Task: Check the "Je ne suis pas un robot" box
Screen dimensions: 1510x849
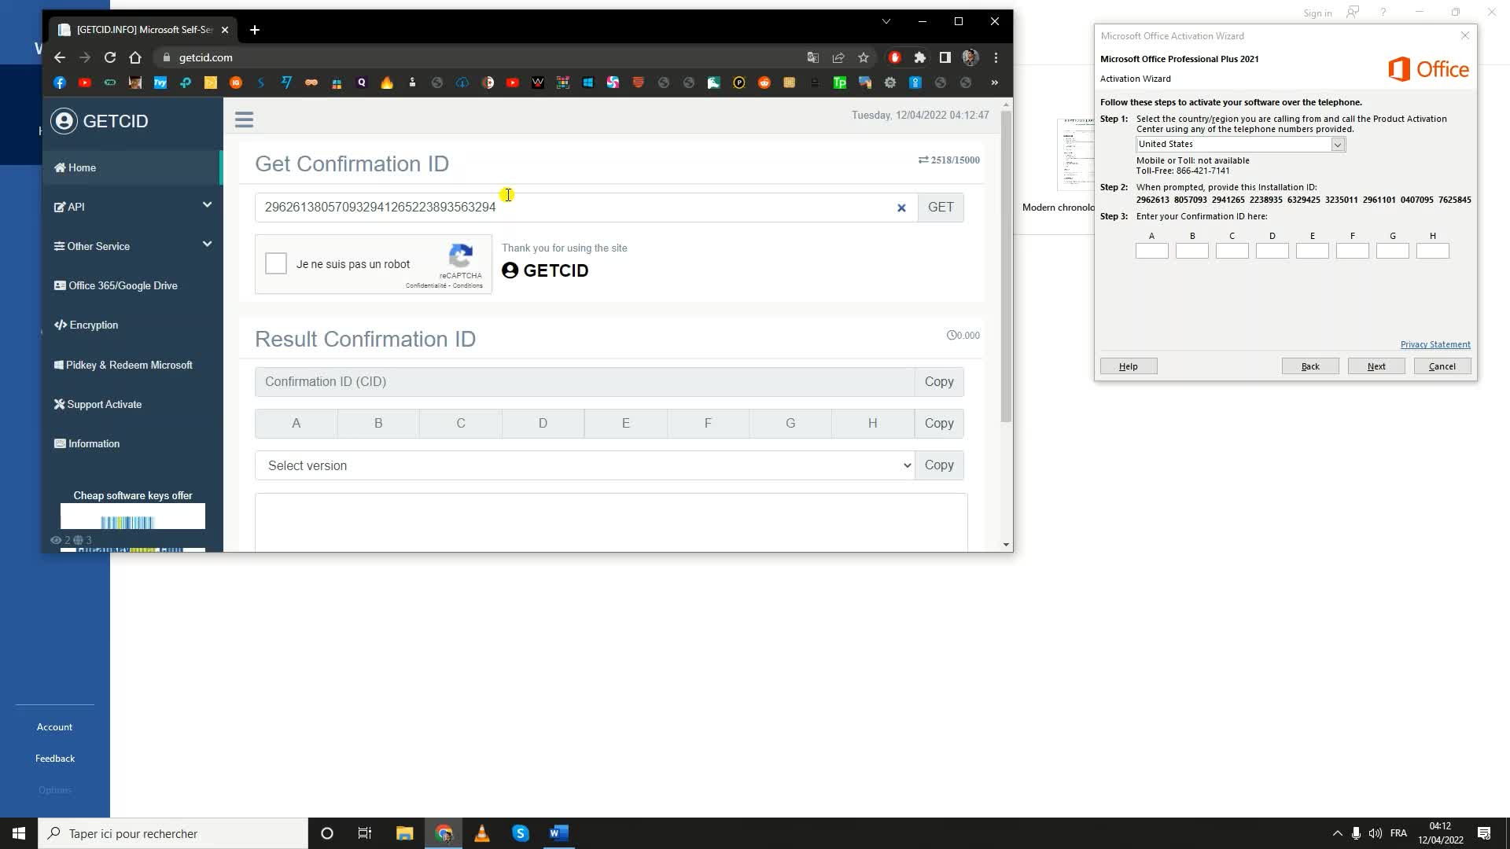Action: [276, 263]
